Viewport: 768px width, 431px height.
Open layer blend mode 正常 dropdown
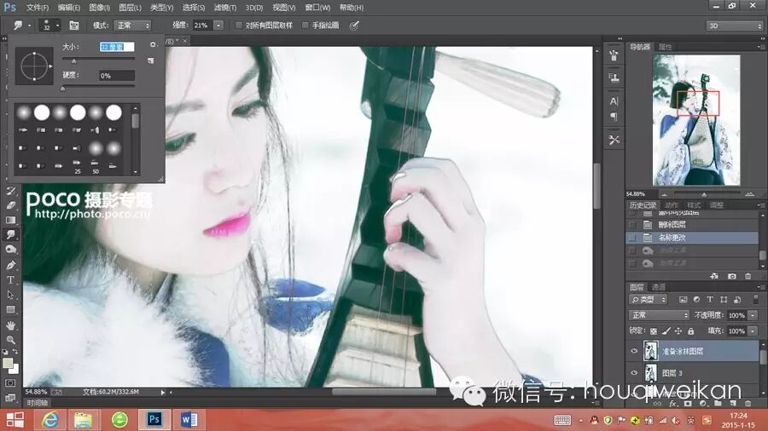(x=659, y=315)
